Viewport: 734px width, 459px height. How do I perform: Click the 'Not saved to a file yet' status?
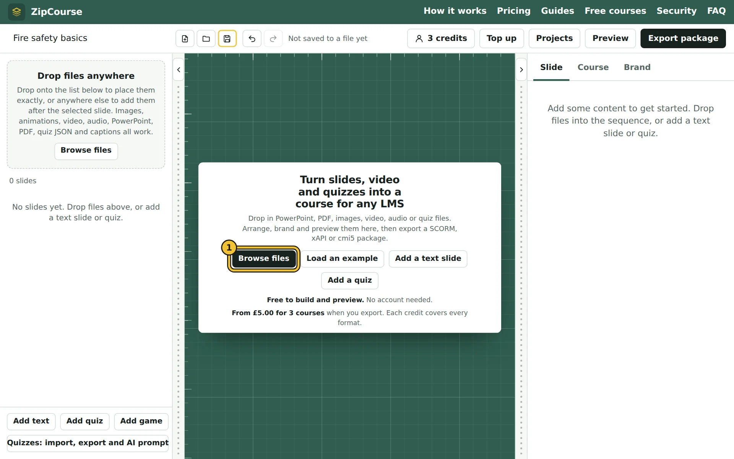[328, 39]
